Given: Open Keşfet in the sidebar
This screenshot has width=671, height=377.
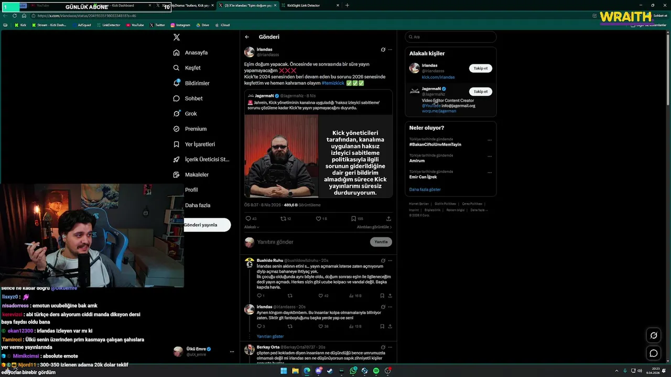Looking at the screenshot, I should 187,68.
